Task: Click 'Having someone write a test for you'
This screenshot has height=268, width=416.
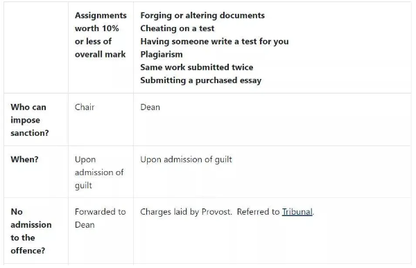Action: click(x=214, y=42)
